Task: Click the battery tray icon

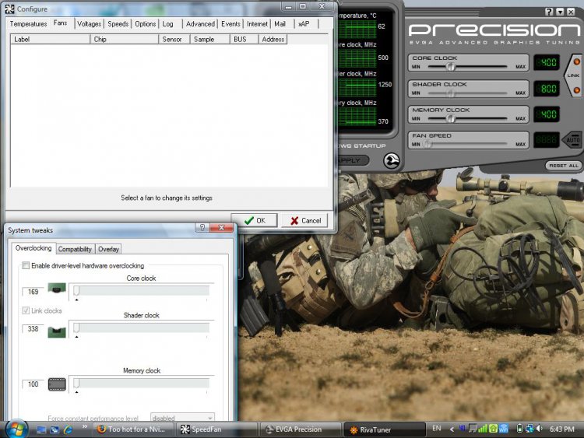Action: click(520, 429)
